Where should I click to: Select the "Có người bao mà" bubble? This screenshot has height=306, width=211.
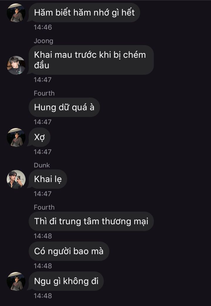click(x=69, y=251)
